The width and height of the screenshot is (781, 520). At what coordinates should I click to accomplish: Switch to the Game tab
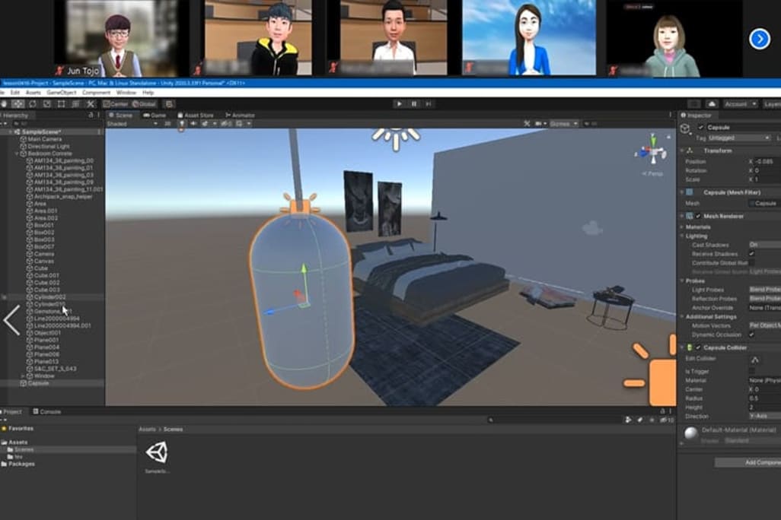coord(155,115)
